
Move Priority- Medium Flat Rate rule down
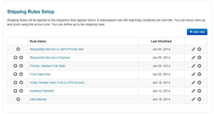[21, 66]
